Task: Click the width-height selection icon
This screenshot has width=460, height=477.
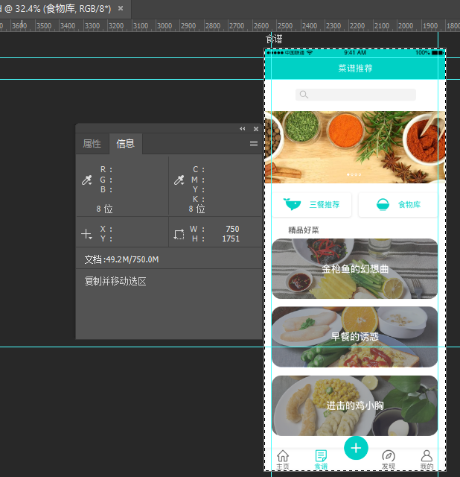Action: pyautogui.click(x=179, y=234)
